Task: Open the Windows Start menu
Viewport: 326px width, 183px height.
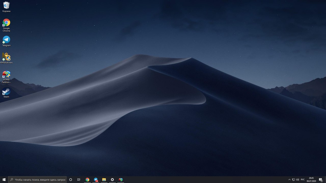Action: [x=4, y=180]
